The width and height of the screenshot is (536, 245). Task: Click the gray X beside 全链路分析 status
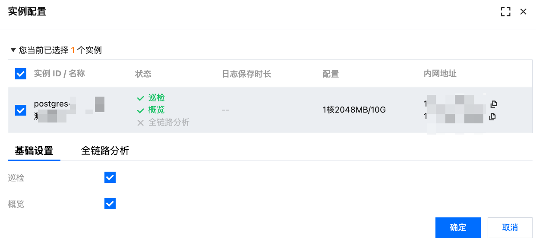tap(140, 123)
